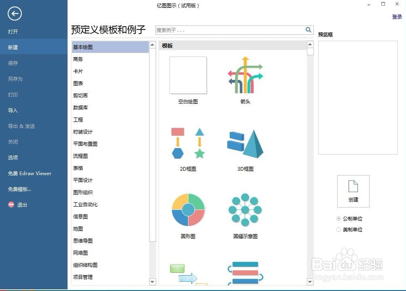
Task: Select the 思维导图 category
Action: 82,241
